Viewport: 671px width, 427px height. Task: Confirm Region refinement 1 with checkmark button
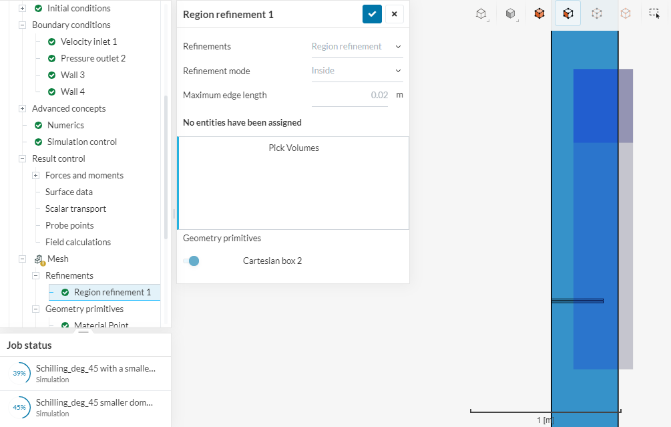click(372, 14)
